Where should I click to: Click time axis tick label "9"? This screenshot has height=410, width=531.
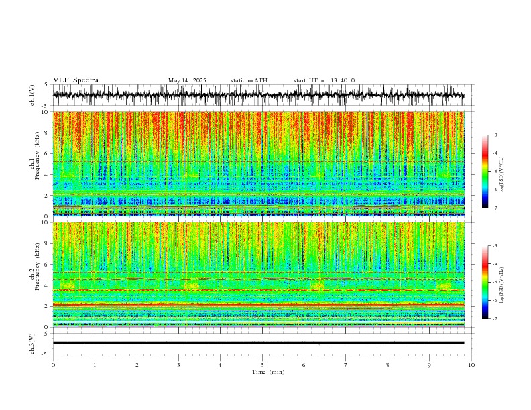[x=429, y=365]
